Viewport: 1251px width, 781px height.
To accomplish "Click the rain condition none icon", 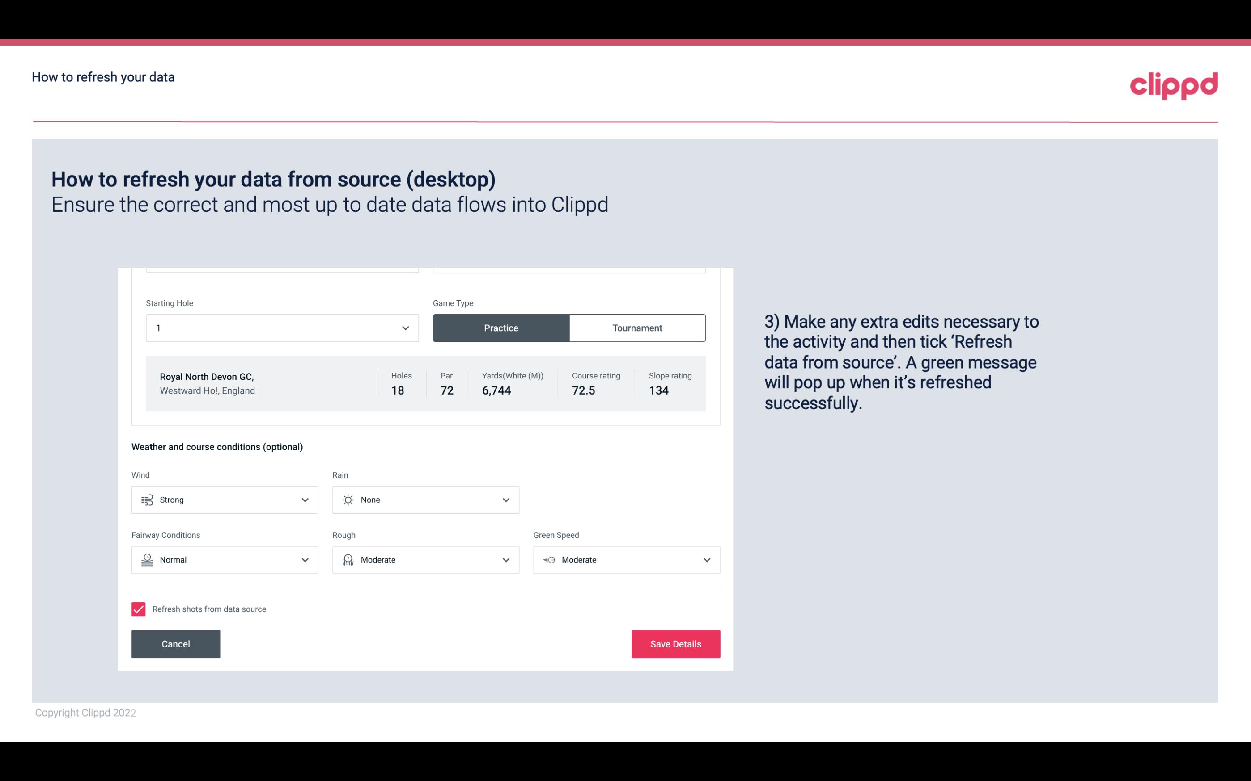I will tap(348, 500).
